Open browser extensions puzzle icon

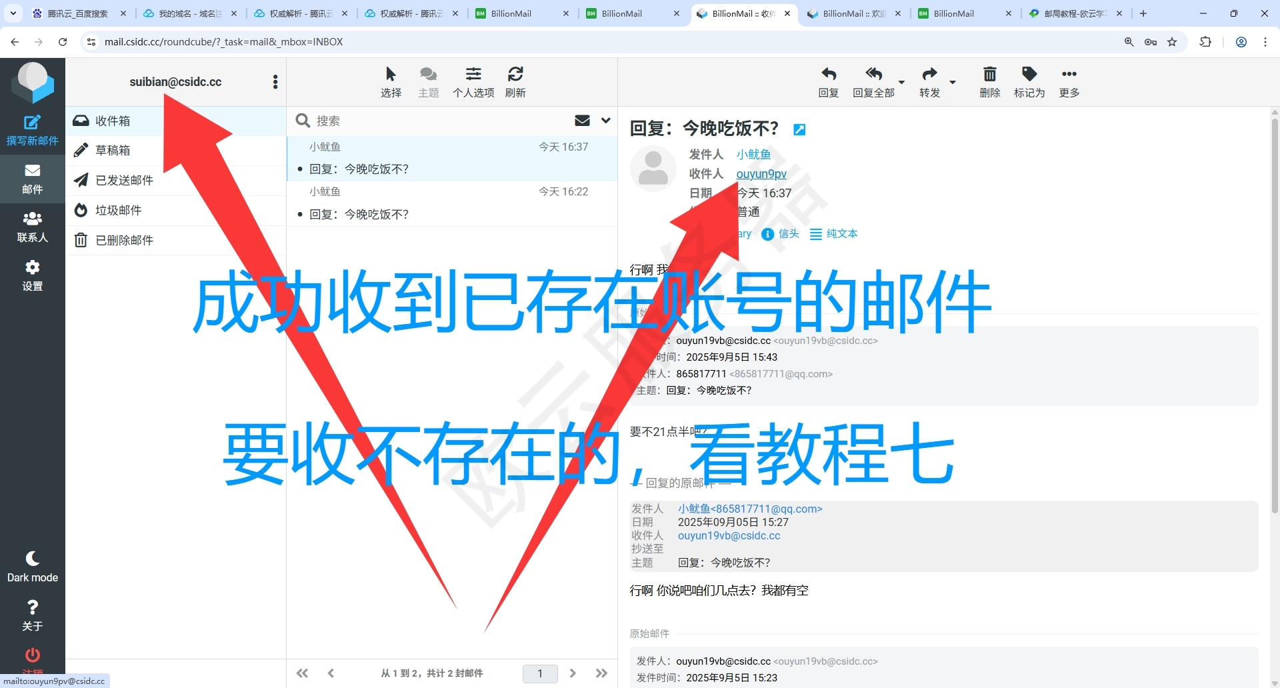tap(1205, 42)
